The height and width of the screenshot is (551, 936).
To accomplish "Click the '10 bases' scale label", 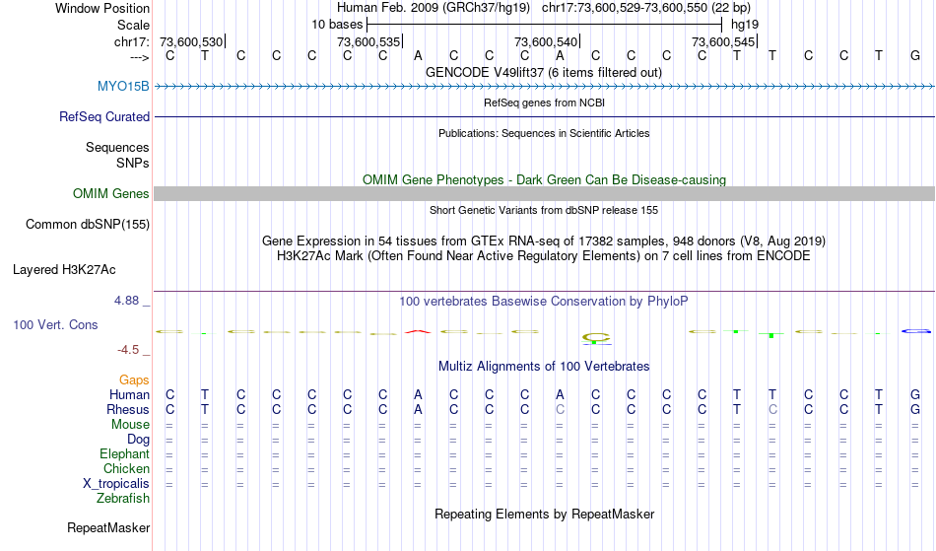I will (337, 25).
